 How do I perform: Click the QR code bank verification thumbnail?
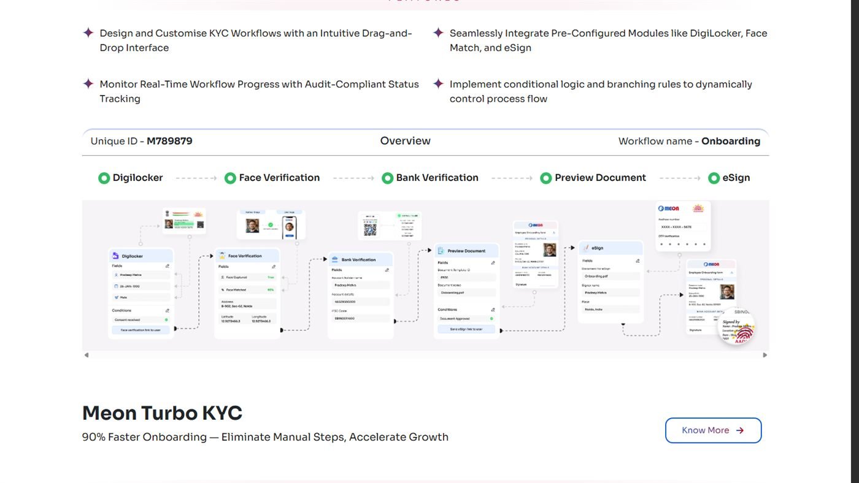pyautogui.click(x=390, y=226)
